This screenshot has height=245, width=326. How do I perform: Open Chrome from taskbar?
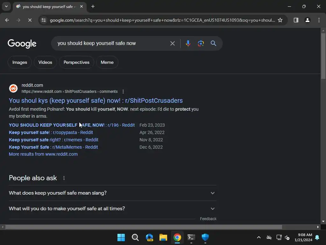pos(177,237)
